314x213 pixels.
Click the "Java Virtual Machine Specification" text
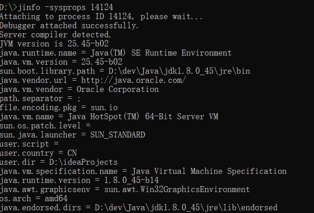tap(209, 171)
